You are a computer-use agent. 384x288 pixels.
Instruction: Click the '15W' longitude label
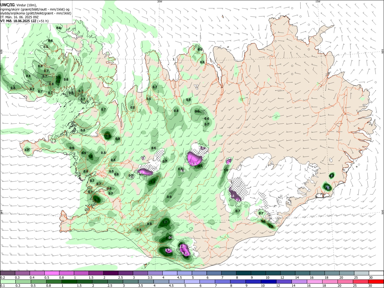pyautogui.click(x=318, y=1)
